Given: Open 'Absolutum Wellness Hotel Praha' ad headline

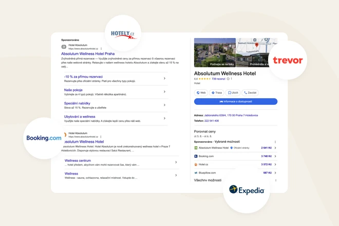Looking at the screenshot, I should tap(88, 53).
